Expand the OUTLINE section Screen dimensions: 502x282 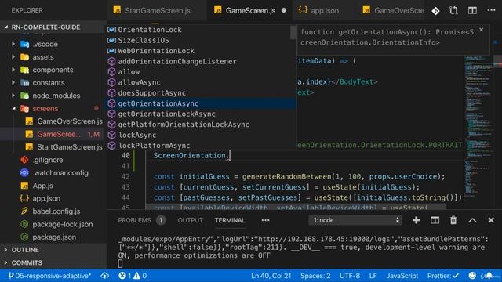coord(53,250)
